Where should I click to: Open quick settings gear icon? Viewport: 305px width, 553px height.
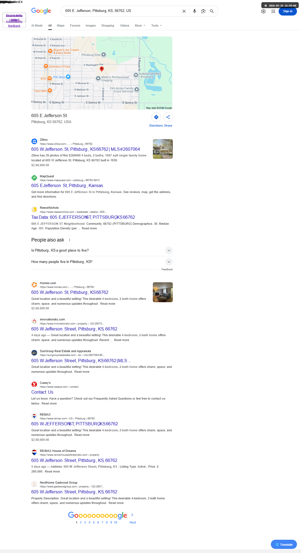coord(263,11)
